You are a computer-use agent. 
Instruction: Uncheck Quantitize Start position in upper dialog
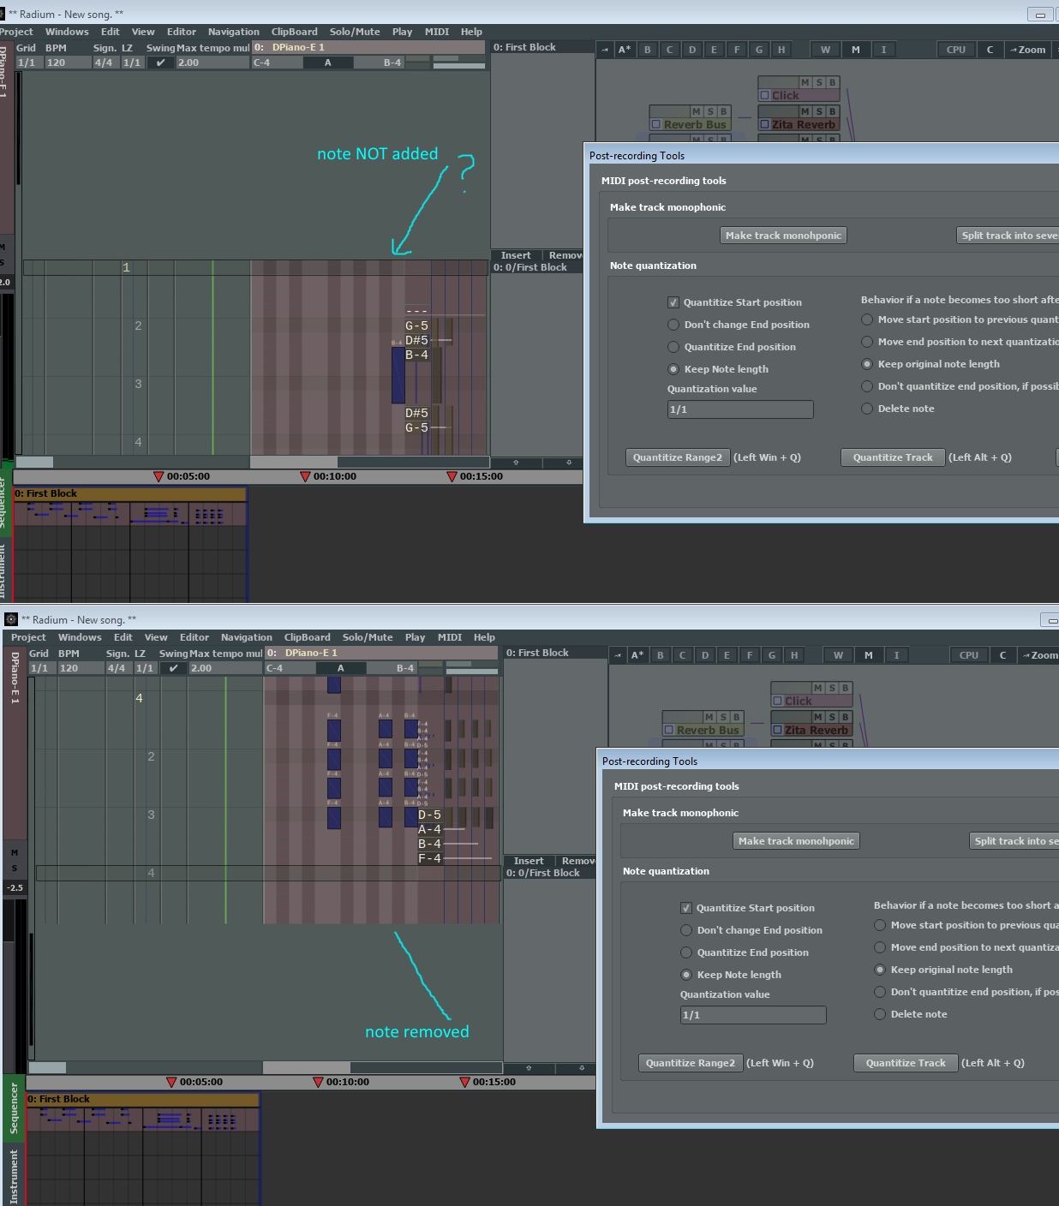point(673,302)
